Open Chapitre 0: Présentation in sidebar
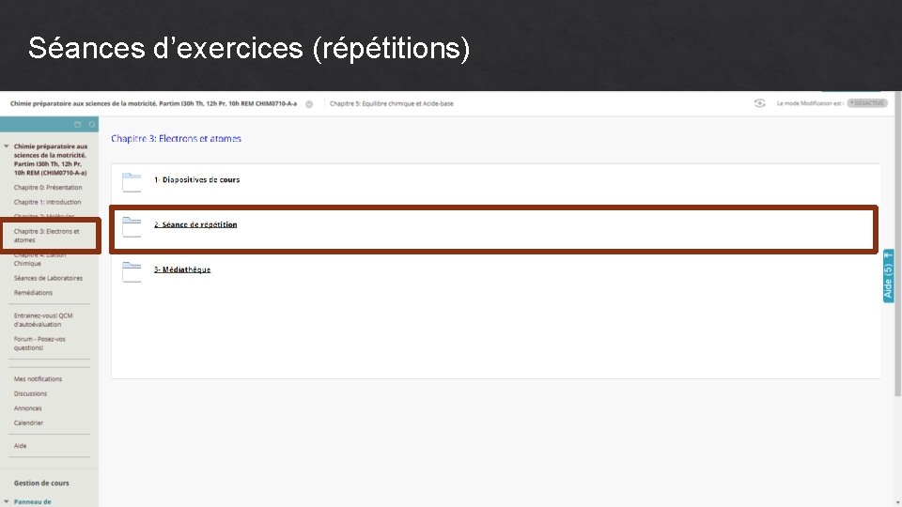 tap(48, 188)
